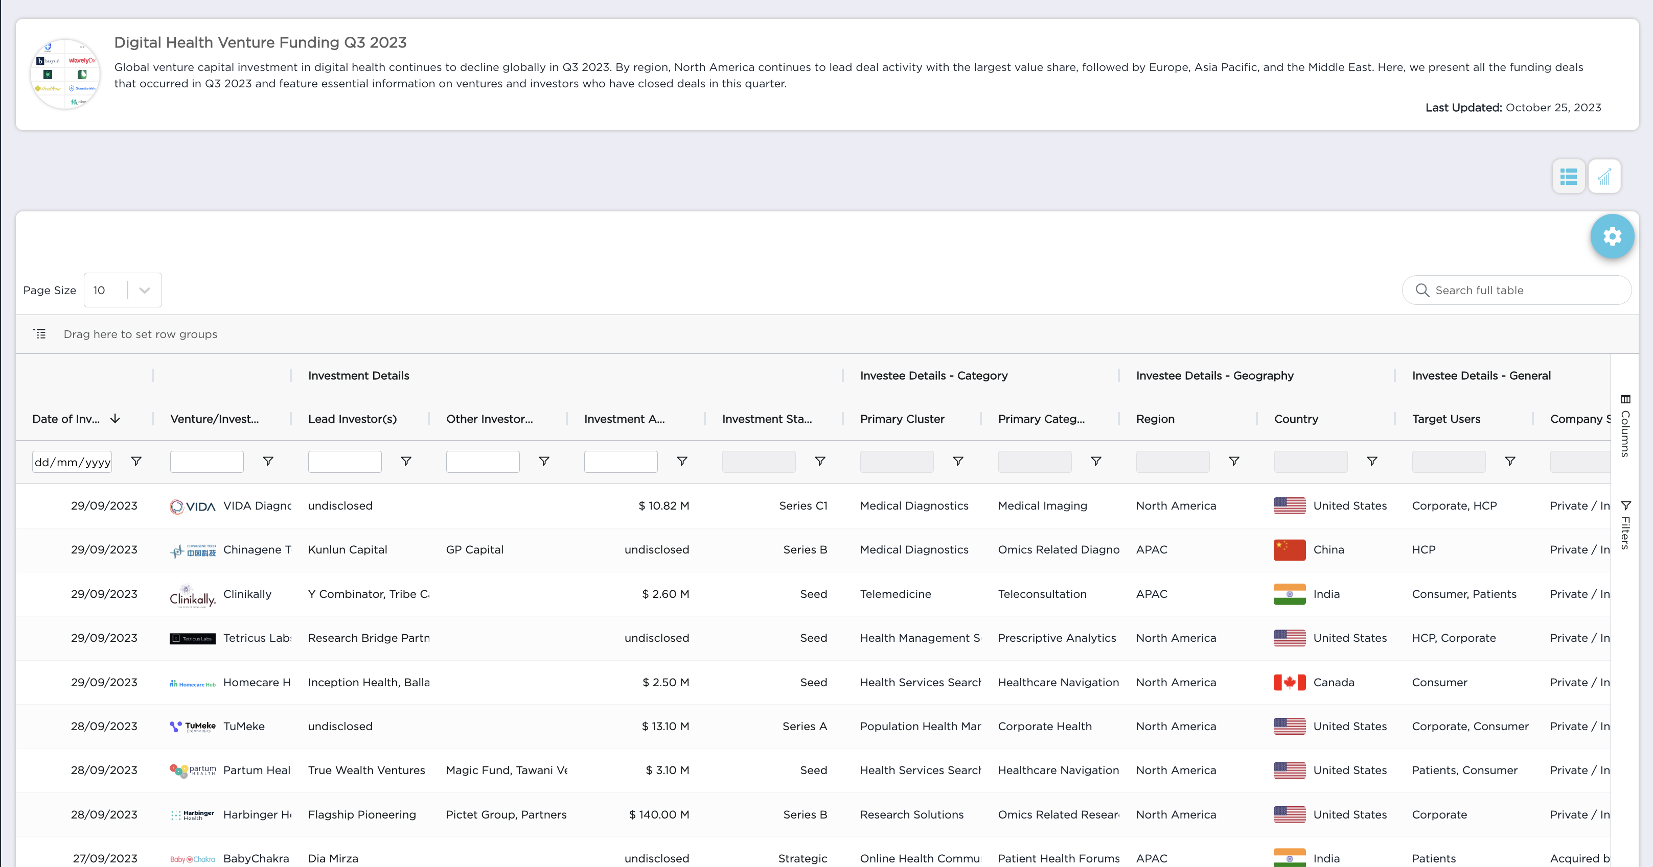
Task: Click the BabyChakra logo
Action: [193, 859]
